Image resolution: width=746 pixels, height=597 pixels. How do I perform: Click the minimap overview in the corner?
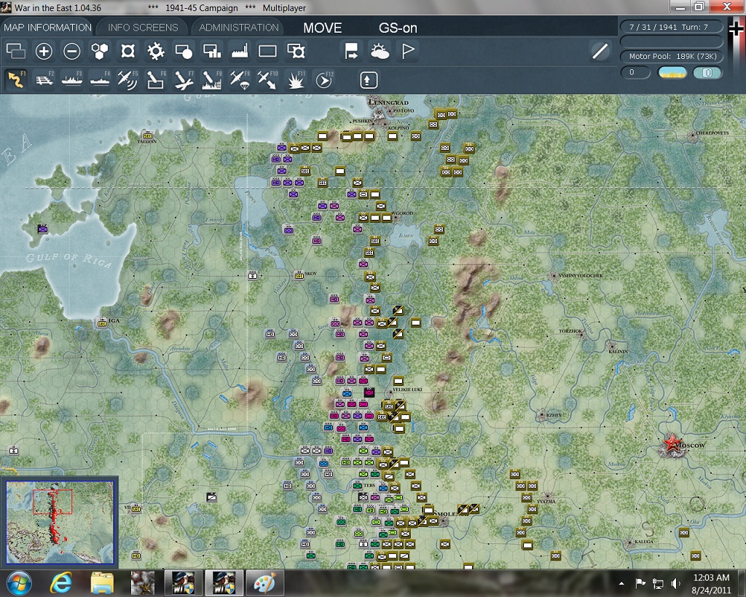(60, 521)
